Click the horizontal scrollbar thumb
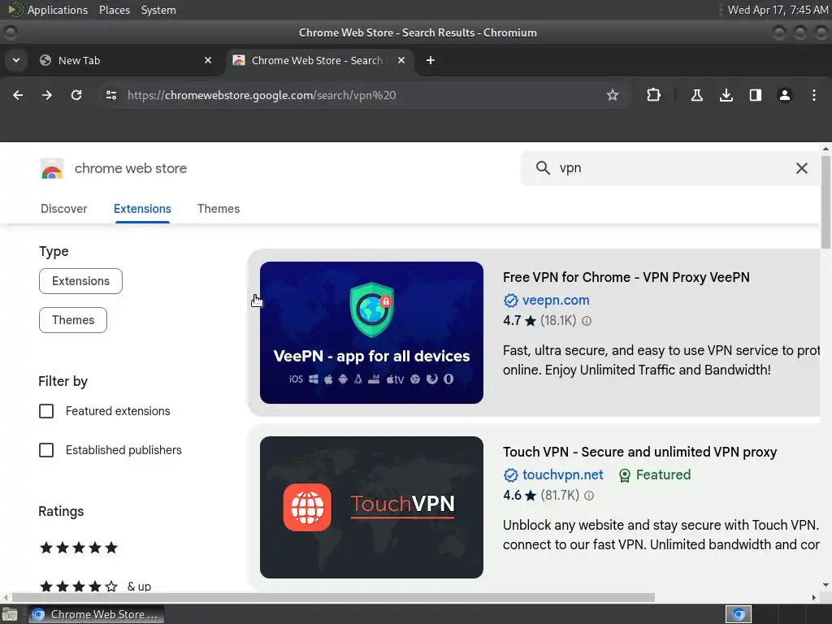This screenshot has height=624, width=832. (333, 597)
